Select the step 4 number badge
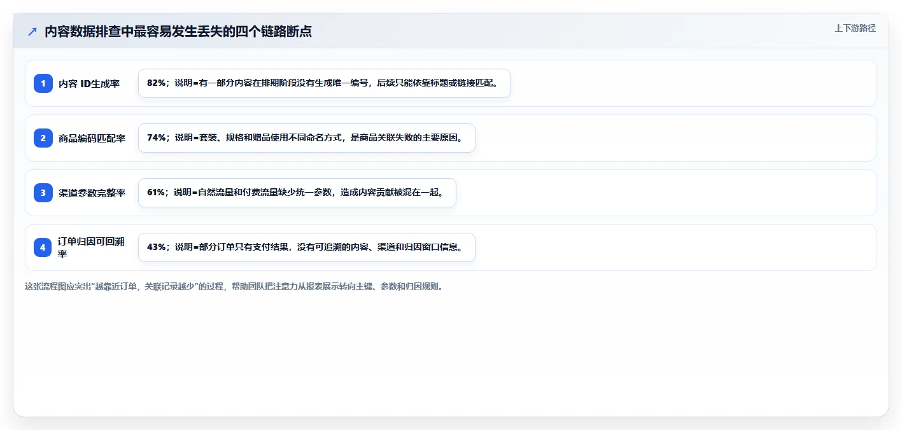The image size is (902, 430). pyautogui.click(x=43, y=247)
